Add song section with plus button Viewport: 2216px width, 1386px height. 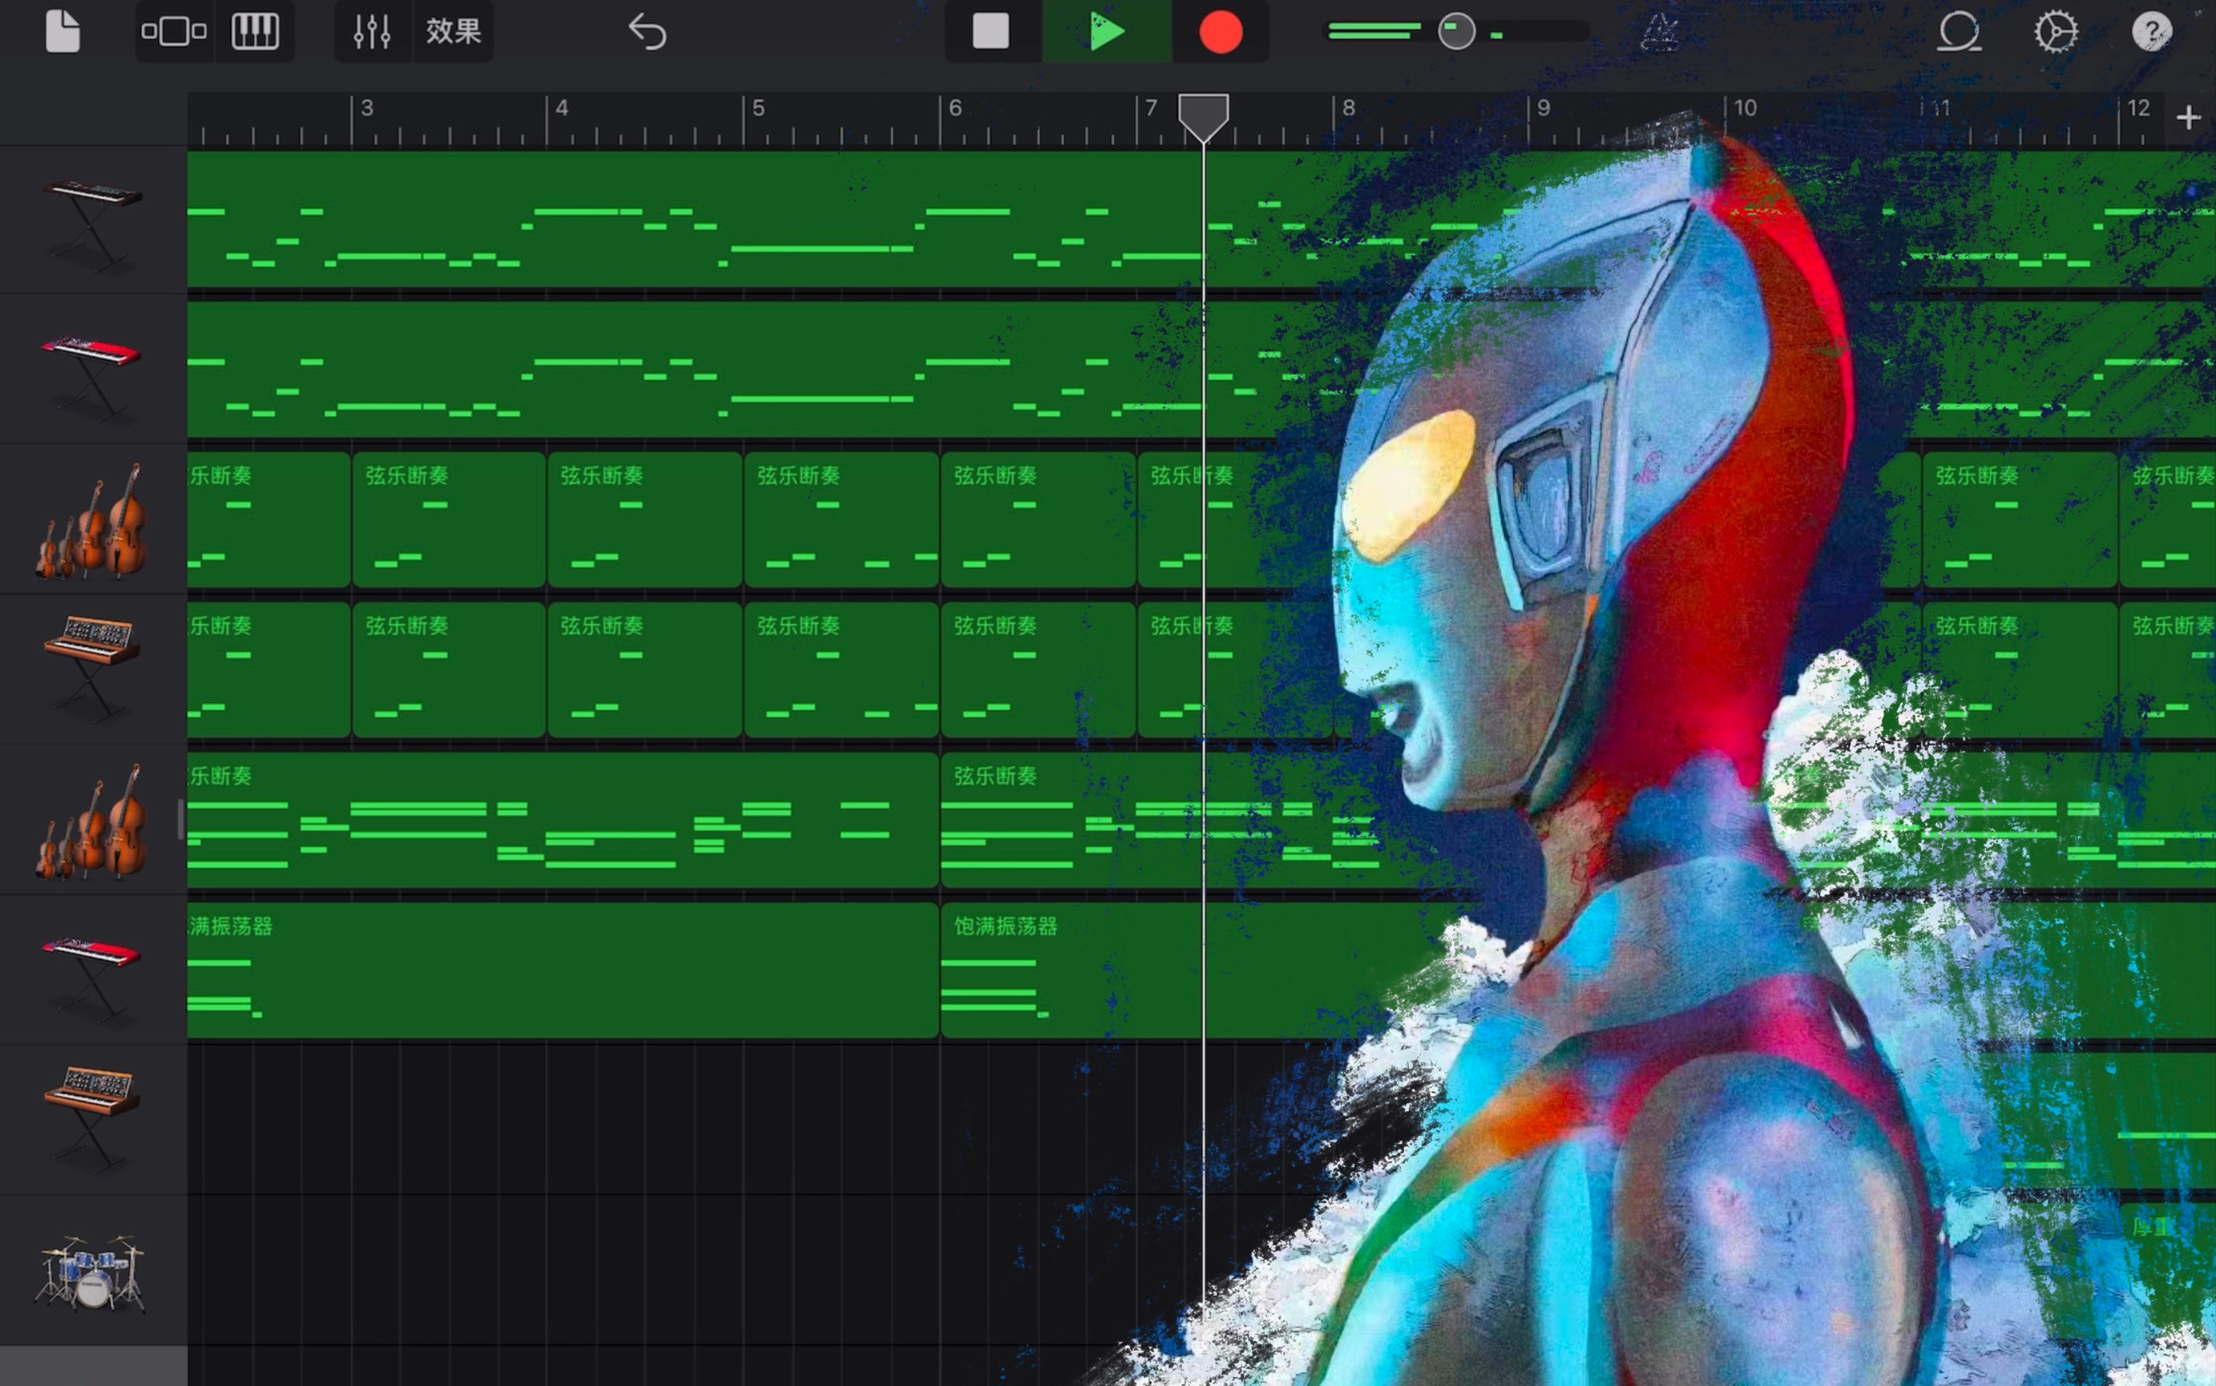tap(2189, 117)
